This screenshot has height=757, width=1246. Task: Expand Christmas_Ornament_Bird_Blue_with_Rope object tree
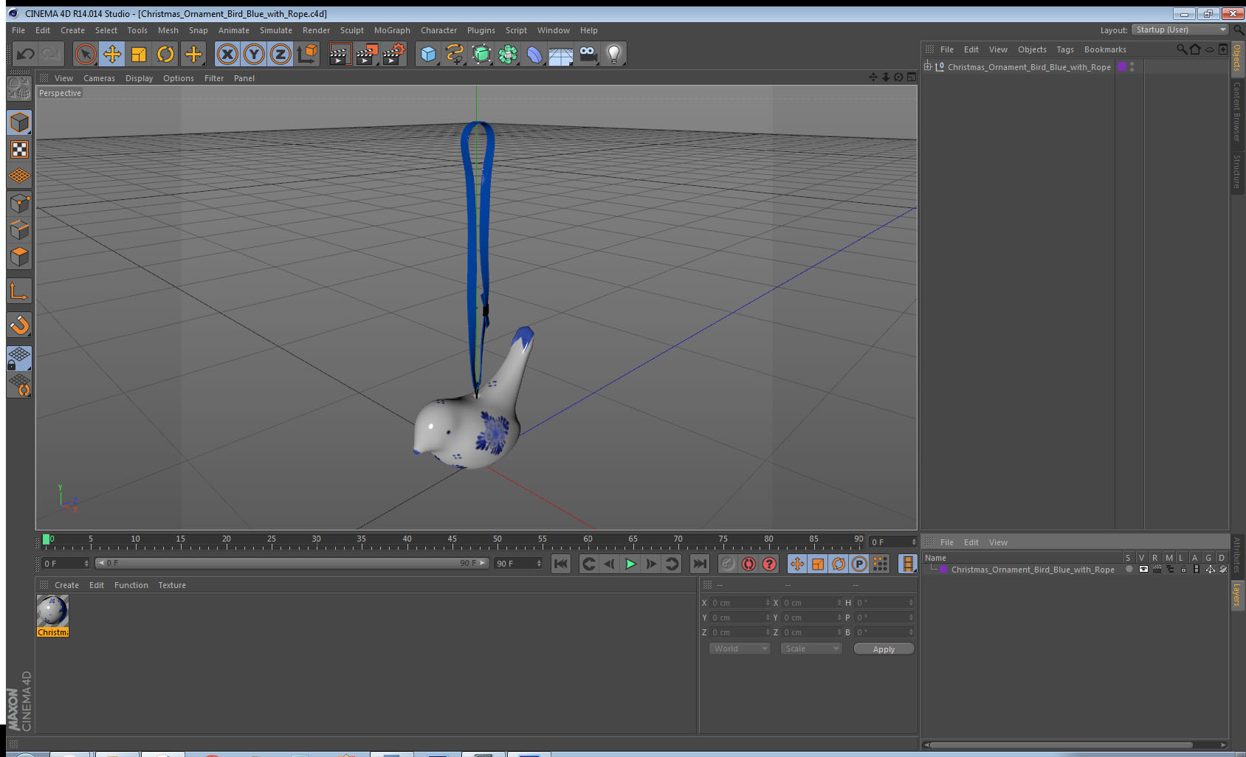(928, 67)
